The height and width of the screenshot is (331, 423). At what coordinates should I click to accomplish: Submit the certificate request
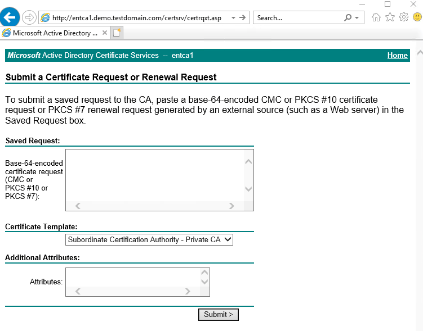click(x=219, y=315)
